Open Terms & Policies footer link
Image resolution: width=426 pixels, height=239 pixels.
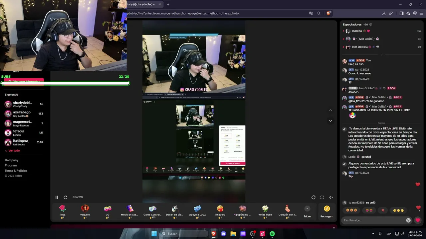coord(16,171)
